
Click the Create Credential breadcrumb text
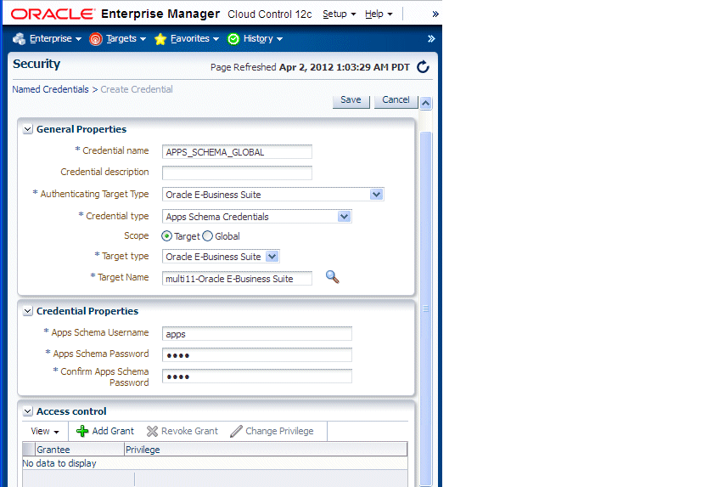click(x=137, y=89)
